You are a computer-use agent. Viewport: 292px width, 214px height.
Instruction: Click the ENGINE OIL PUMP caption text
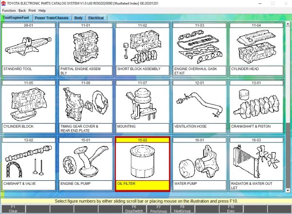(75, 184)
